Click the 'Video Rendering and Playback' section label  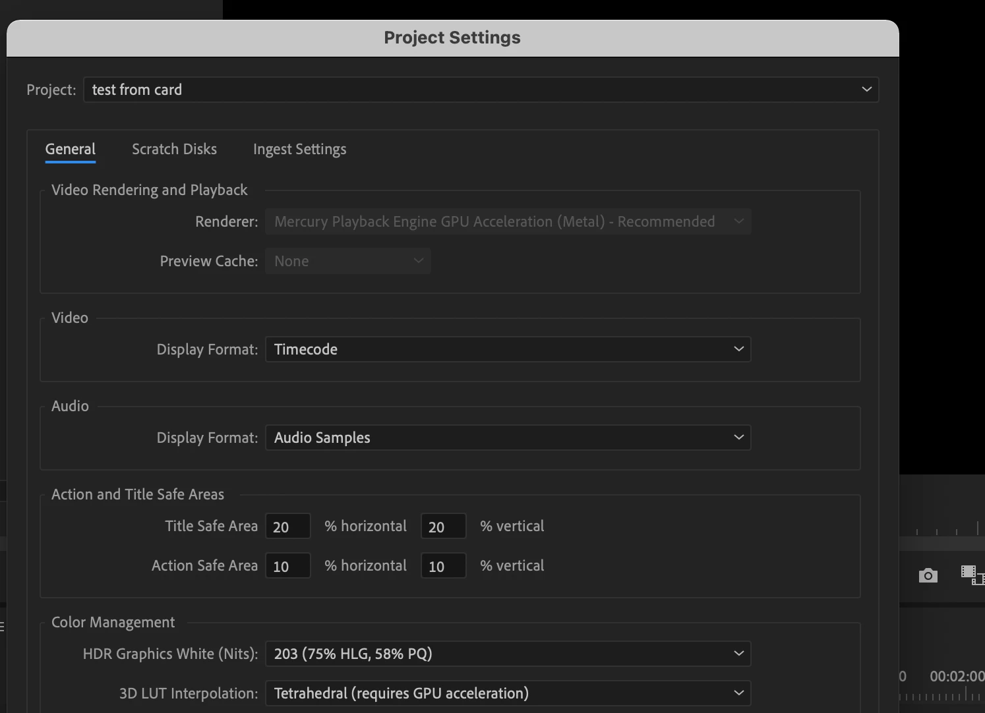coord(150,190)
